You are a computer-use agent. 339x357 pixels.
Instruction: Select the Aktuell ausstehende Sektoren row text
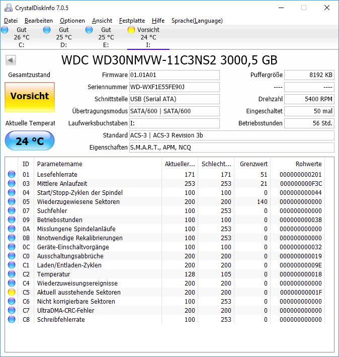[x=79, y=293]
